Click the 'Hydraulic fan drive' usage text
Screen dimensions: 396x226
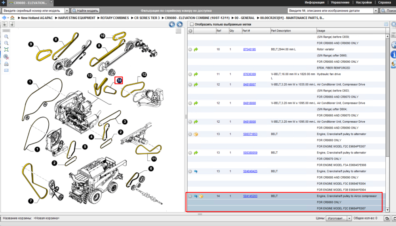329,74
